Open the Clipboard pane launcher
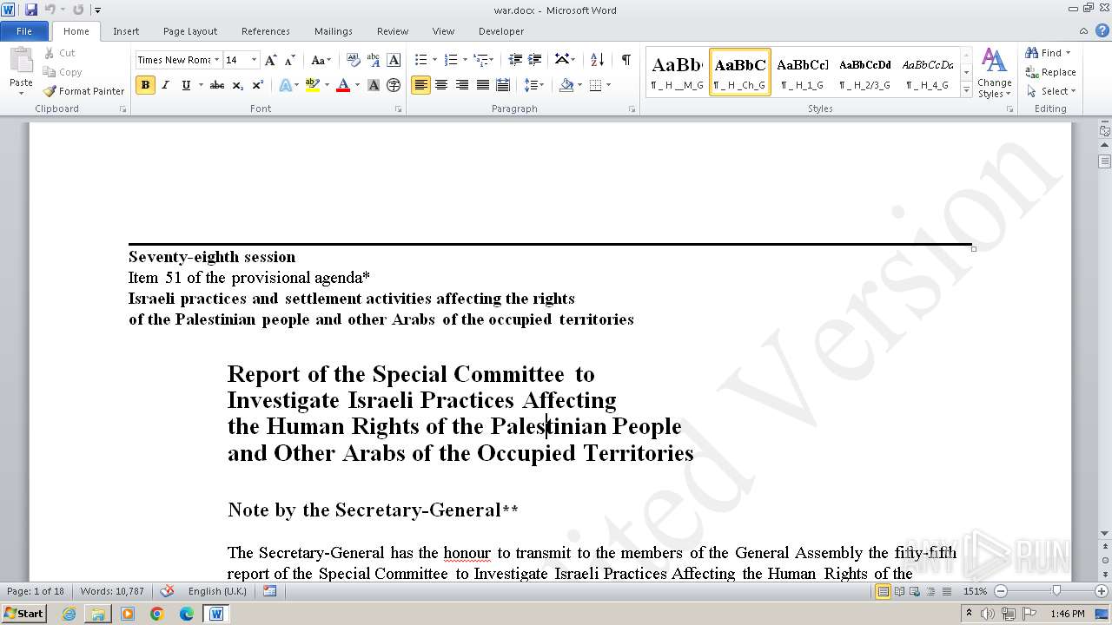This screenshot has height=625, width=1112. 122,109
